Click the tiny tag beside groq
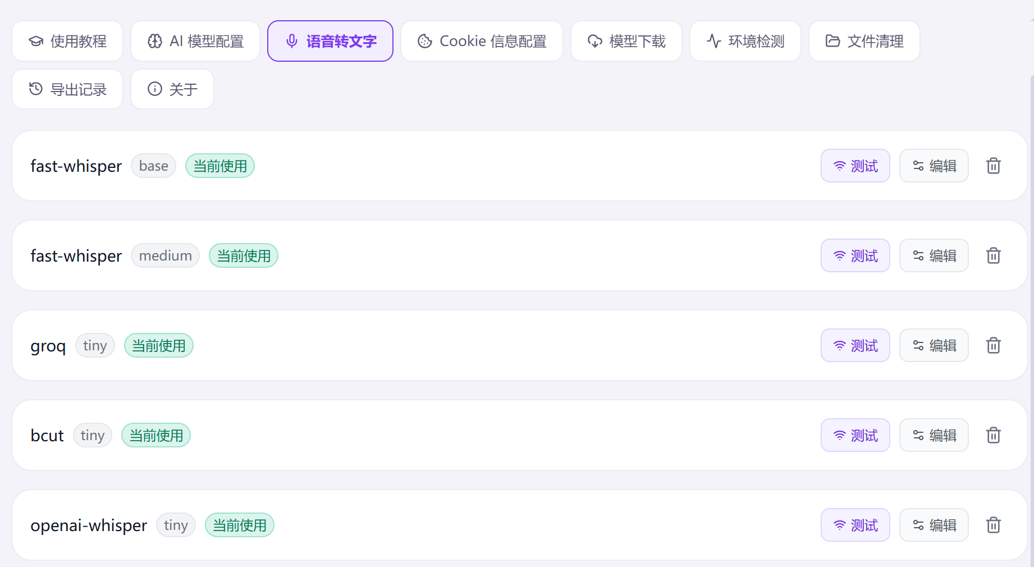The image size is (1034, 567). [95, 345]
